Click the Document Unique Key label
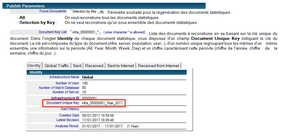Image resolution: width=281 pixels, height=137 pixels. (x=63, y=103)
